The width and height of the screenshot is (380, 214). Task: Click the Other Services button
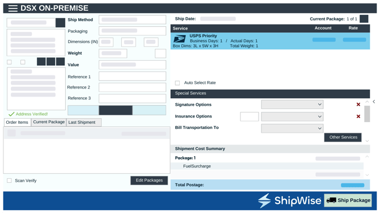tap(343, 137)
